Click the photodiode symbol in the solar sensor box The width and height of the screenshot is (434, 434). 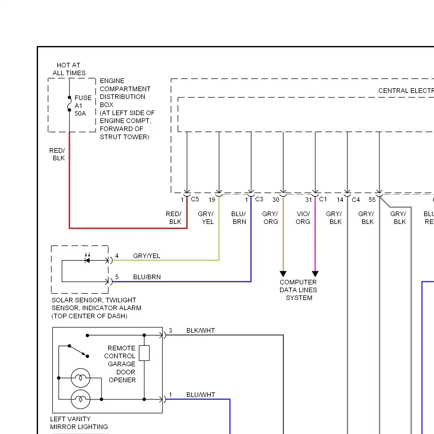pyautogui.click(x=87, y=258)
